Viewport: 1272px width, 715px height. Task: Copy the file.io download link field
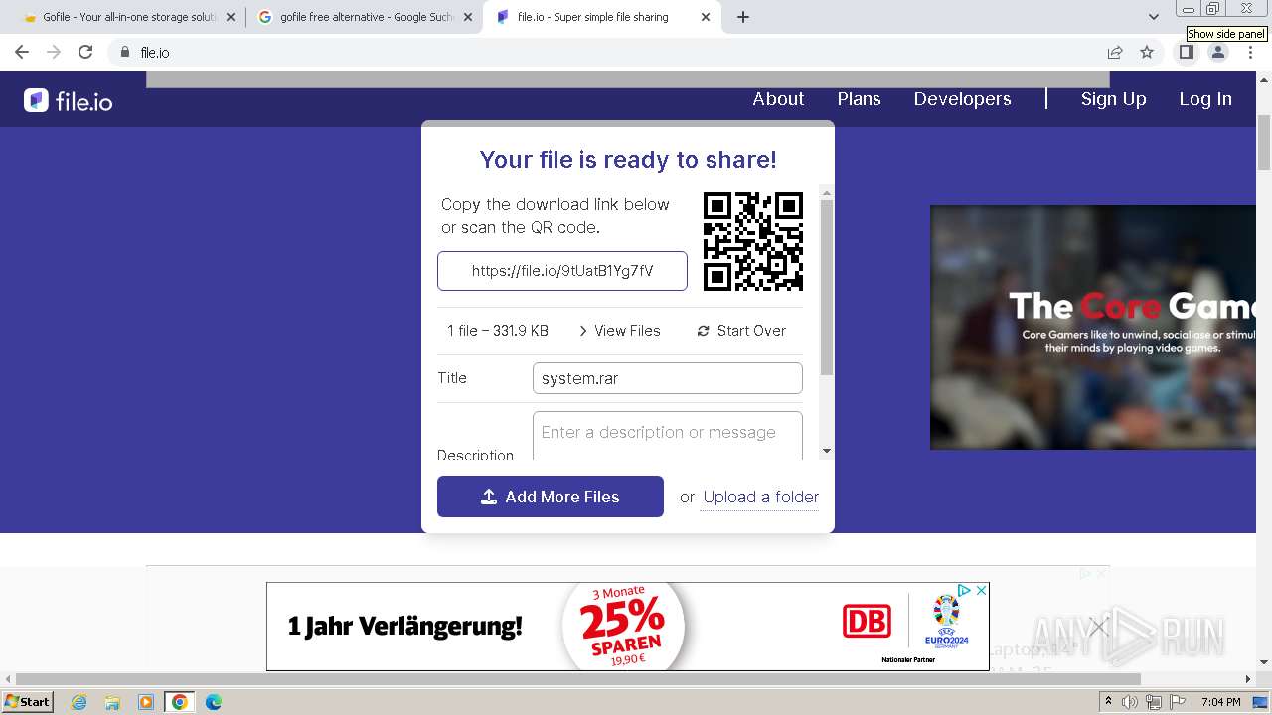tap(562, 271)
